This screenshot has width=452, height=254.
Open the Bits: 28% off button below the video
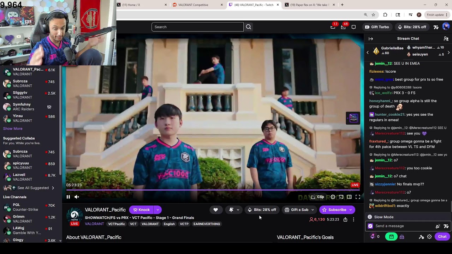[x=262, y=210]
